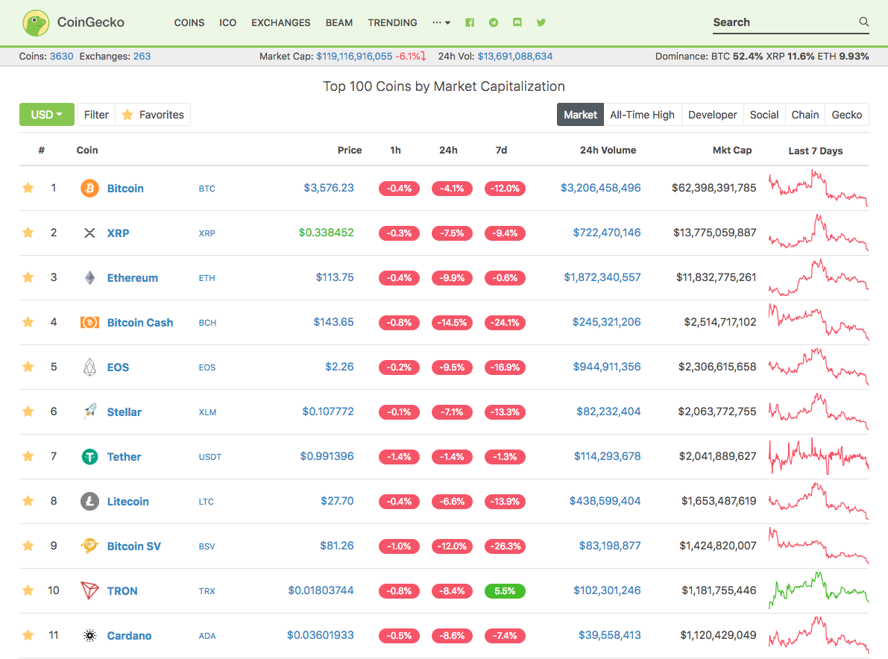Switch to the Chain tab

point(804,114)
